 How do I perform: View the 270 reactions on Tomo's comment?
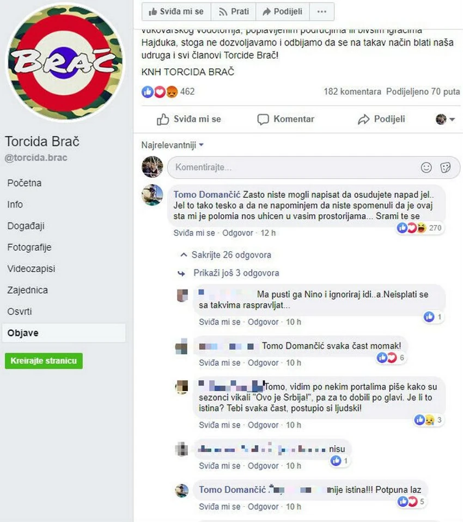pyautogui.click(x=419, y=228)
